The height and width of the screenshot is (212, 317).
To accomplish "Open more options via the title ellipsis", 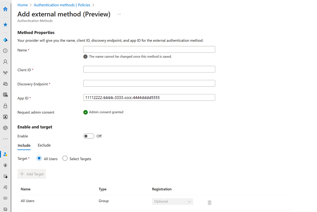I will point(119,14).
